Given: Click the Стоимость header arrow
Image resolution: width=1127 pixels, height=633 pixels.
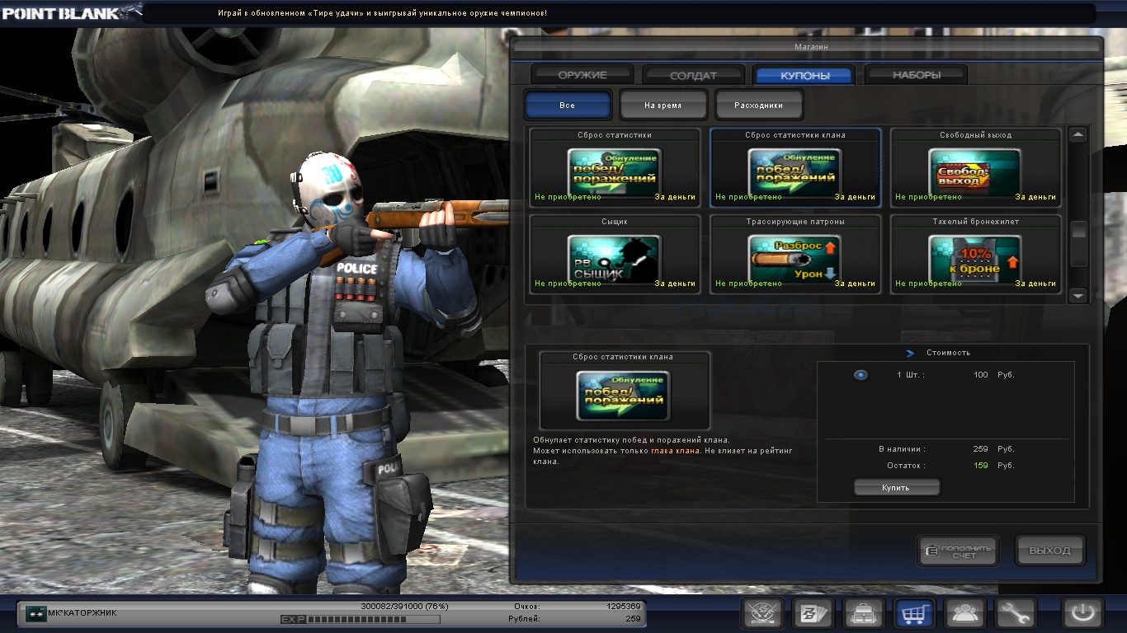Looking at the screenshot, I should click(x=910, y=354).
